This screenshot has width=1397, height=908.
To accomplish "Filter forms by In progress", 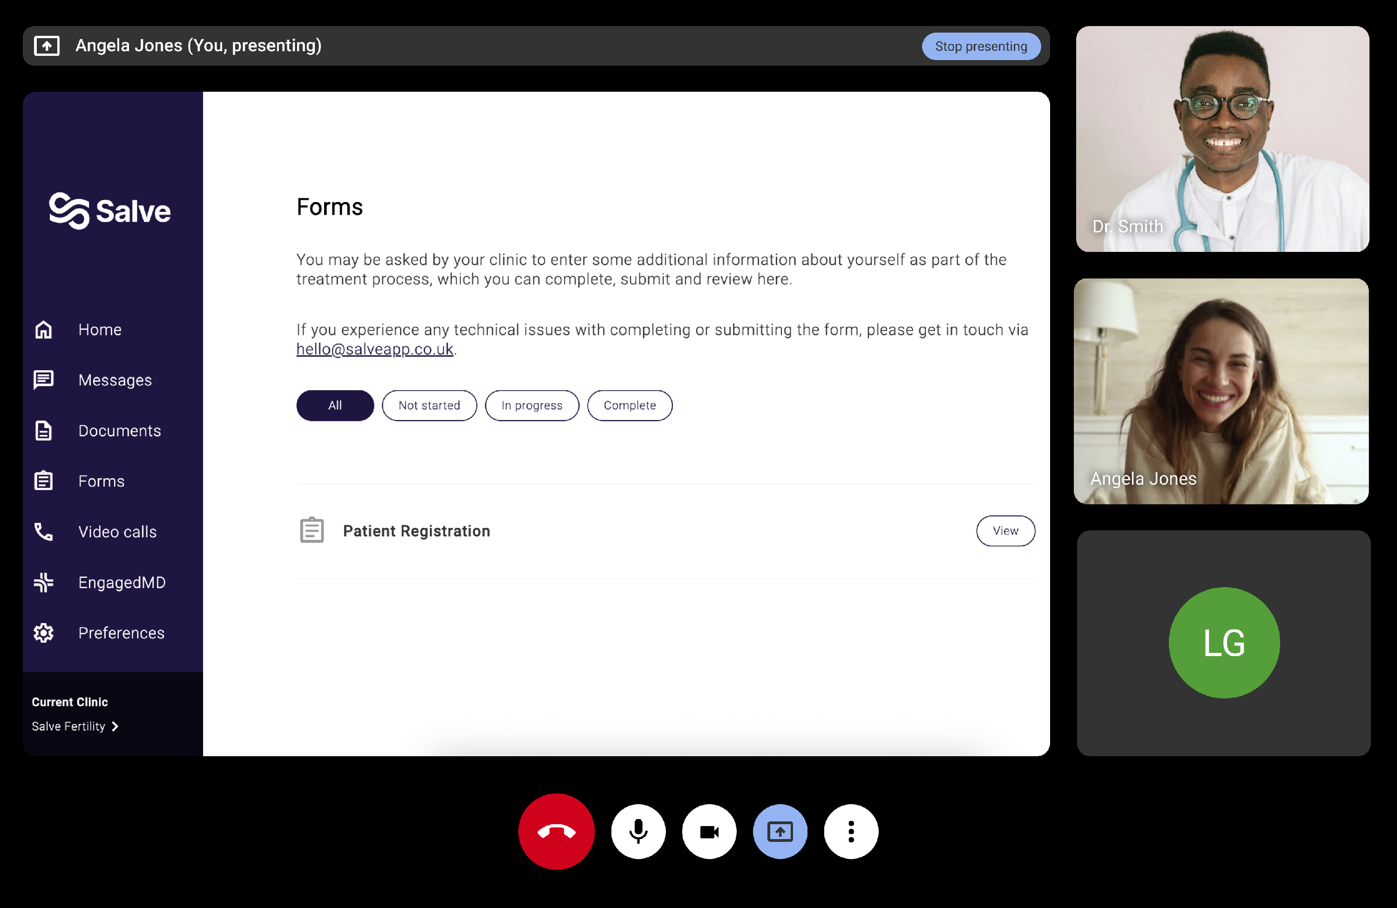I will tap(532, 406).
